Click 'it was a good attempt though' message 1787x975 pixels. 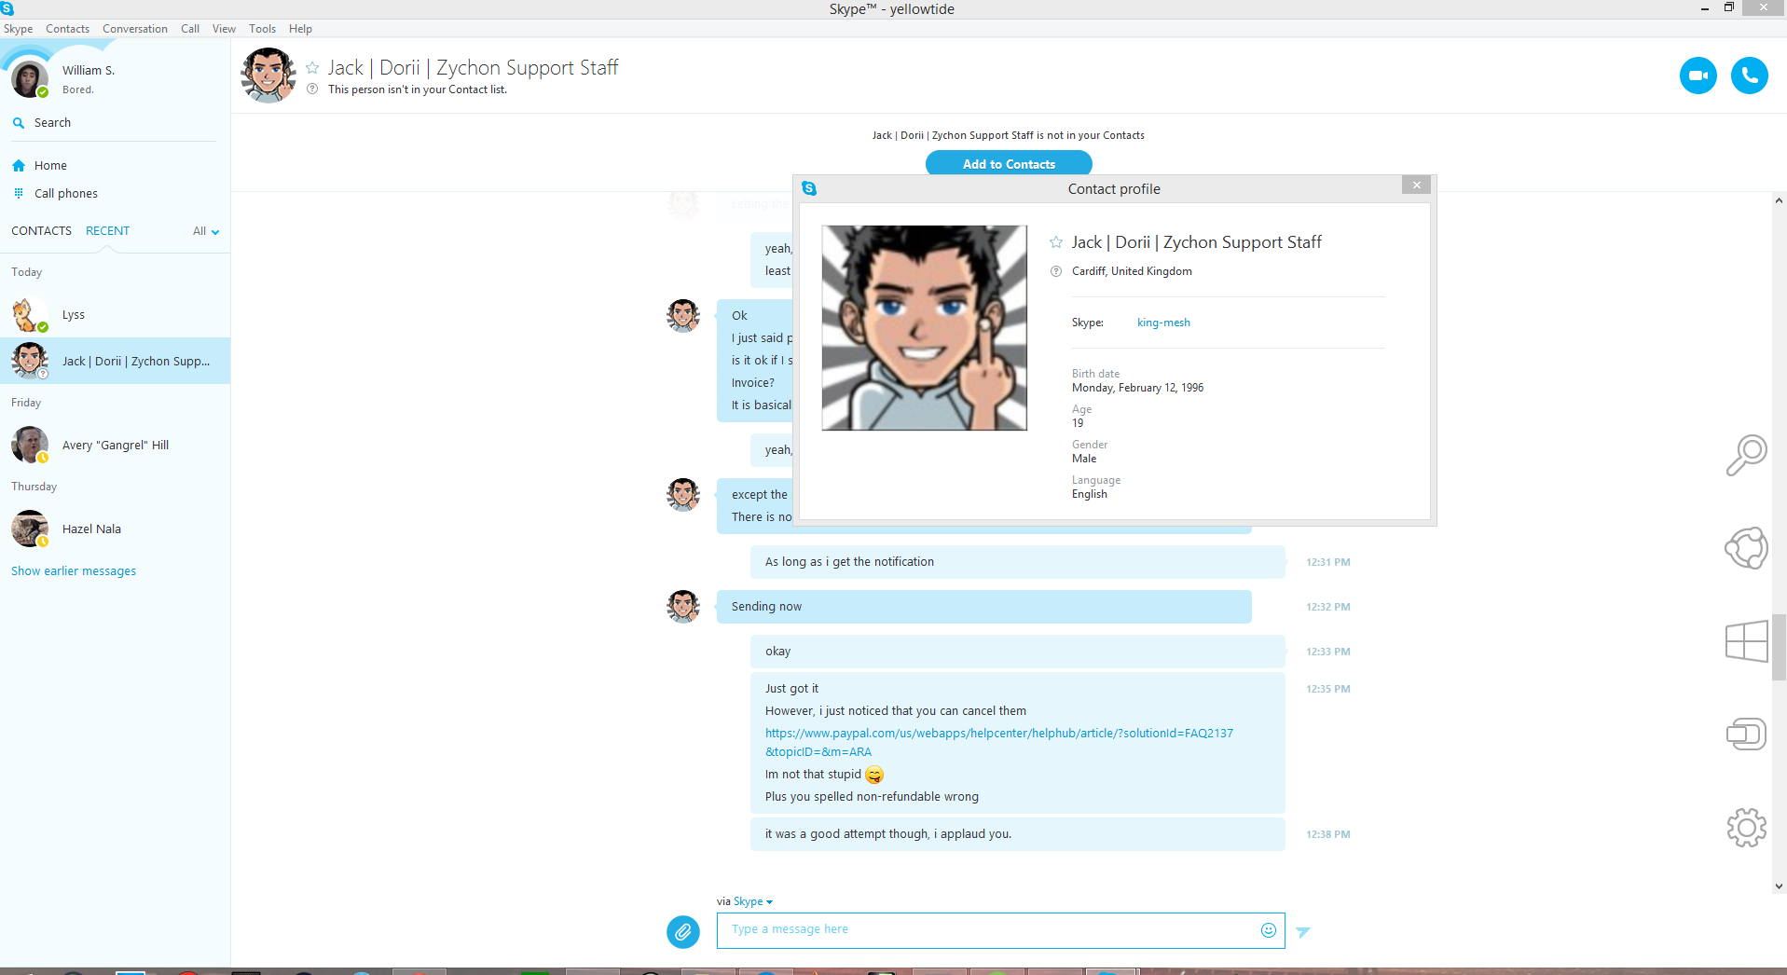pyautogui.click(x=1017, y=834)
